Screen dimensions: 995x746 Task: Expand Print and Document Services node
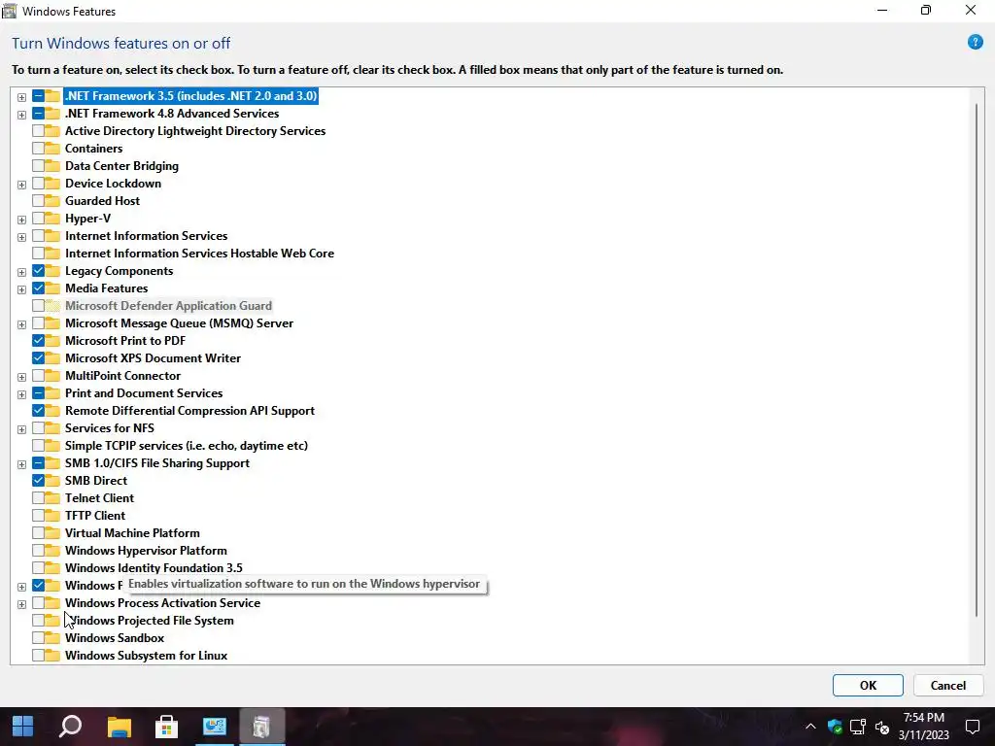point(21,394)
